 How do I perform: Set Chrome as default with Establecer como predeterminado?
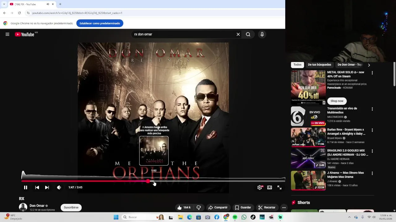(x=100, y=23)
